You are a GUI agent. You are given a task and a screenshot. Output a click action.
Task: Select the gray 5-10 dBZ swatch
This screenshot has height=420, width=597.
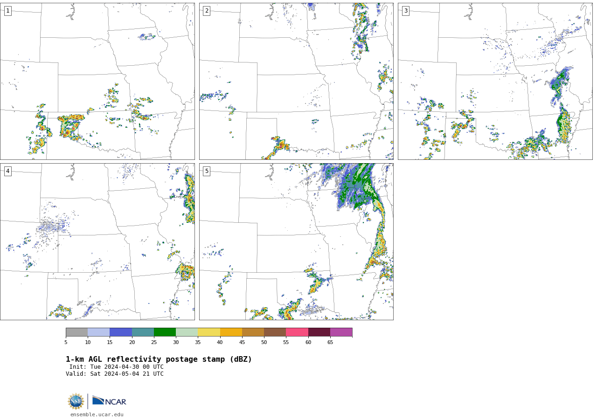tap(76, 332)
